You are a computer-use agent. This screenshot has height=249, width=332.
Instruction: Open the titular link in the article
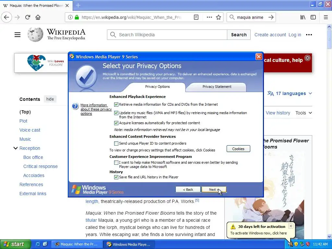[x=91, y=220]
